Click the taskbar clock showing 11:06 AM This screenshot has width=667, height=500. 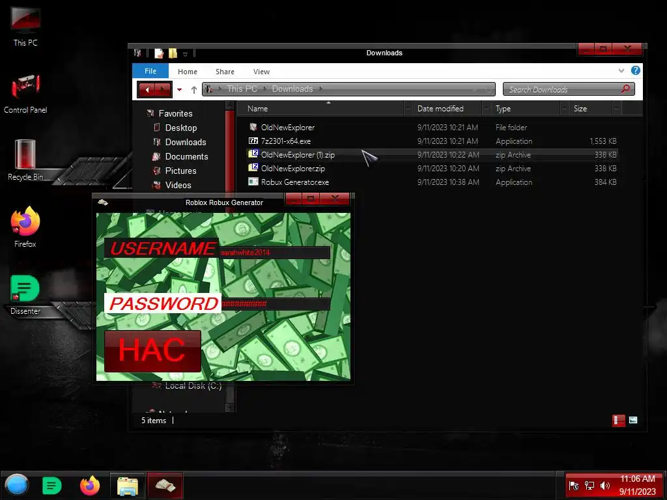pos(637,485)
